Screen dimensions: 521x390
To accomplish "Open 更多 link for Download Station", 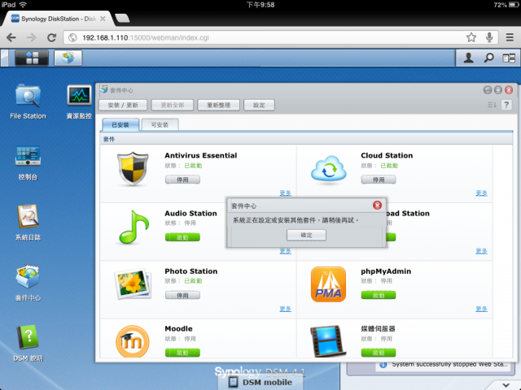I will (481, 251).
